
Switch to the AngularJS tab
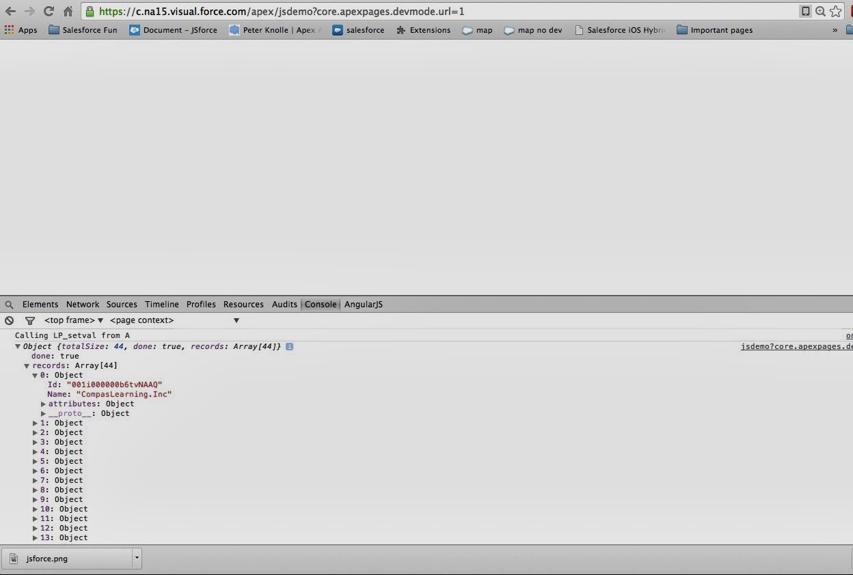click(x=364, y=305)
